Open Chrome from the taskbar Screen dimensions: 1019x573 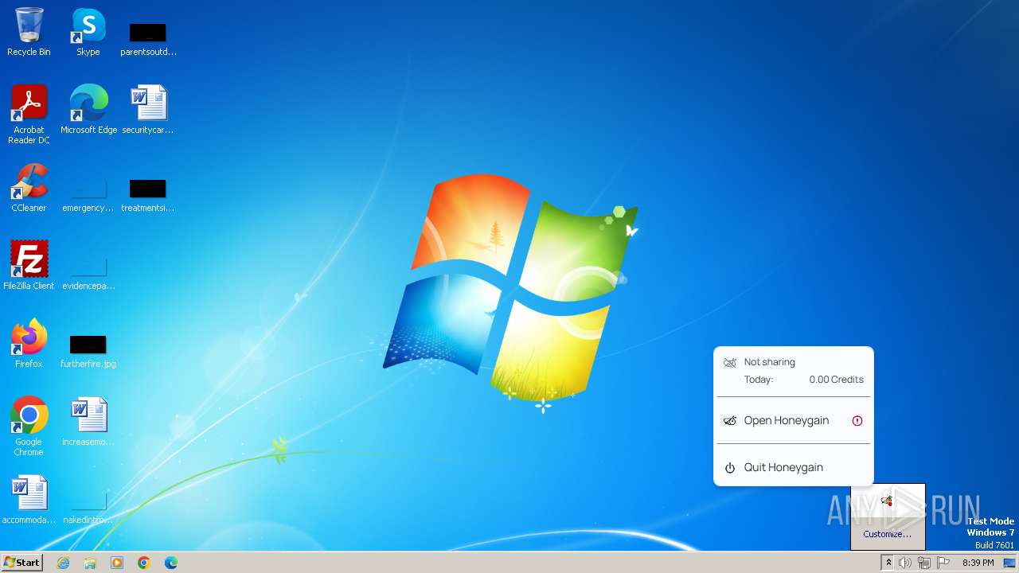pos(144,563)
